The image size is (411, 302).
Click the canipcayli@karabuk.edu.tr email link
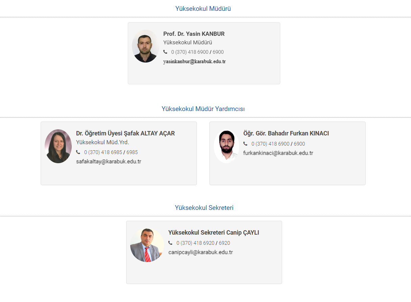coord(201,252)
